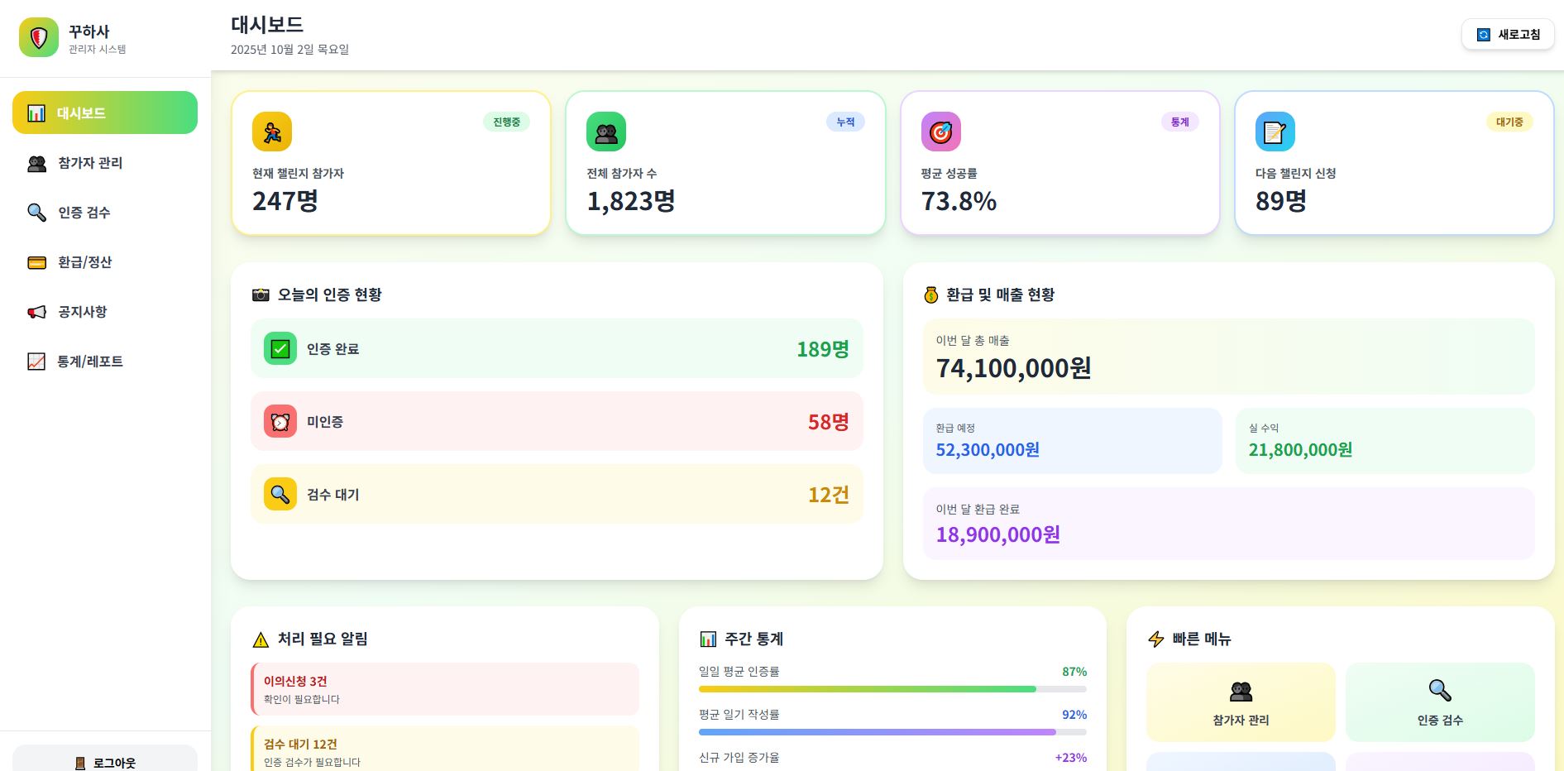Click the 대시보드 page title
This screenshot has height=771, width=1564.
(x=267, y=25)
